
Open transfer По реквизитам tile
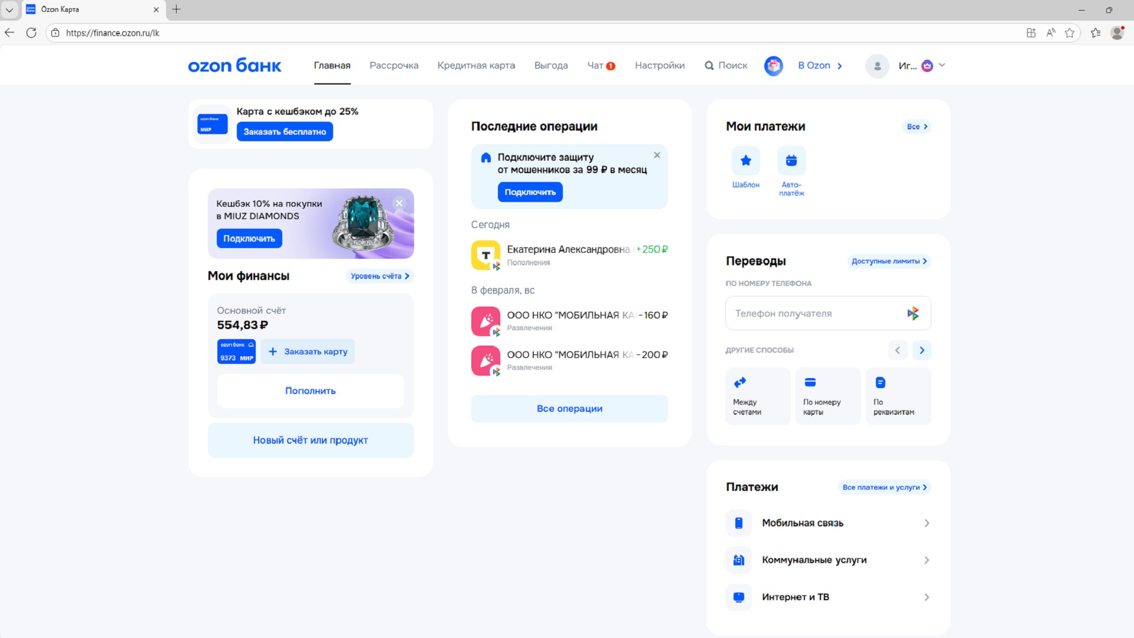pyautogui.click(x=898, y=396)
